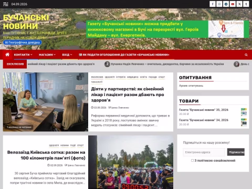Go to homepage via the house icon
This screenshot has width=252, height=189.
tap(7, 55)
